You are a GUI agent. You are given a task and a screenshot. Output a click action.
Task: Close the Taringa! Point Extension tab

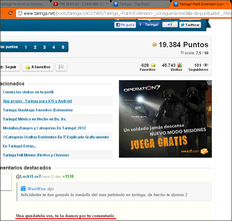(x=227, y=4)
